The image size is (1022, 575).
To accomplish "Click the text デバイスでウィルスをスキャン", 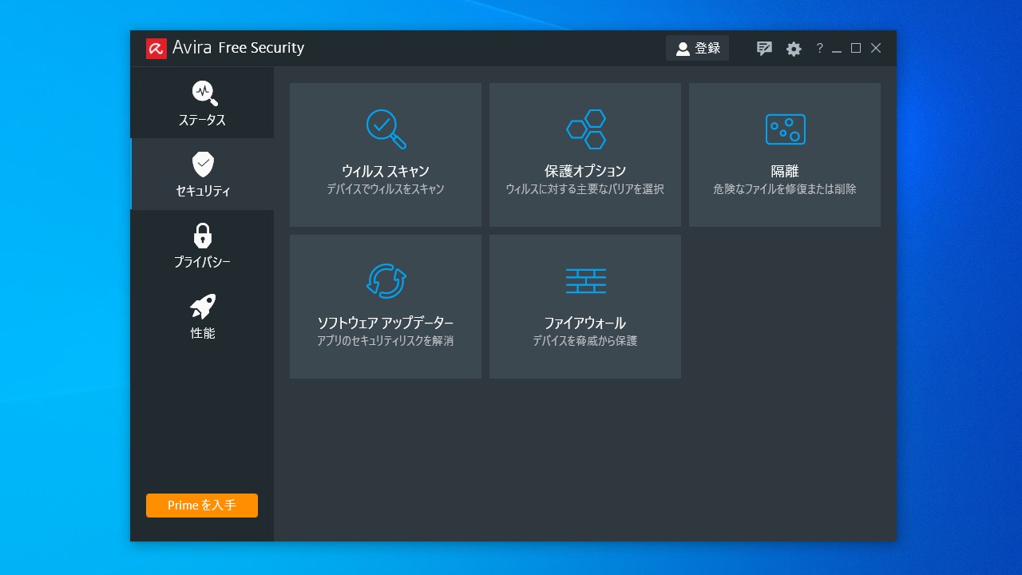I will coord(386,189).
